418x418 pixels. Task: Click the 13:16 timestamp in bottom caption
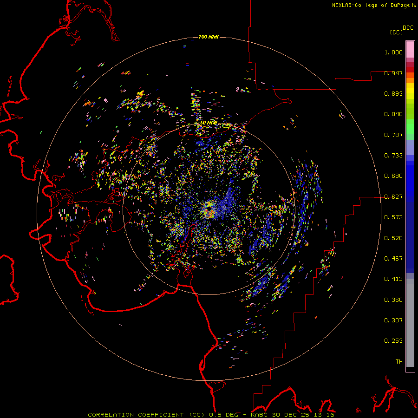pos(325,415)
